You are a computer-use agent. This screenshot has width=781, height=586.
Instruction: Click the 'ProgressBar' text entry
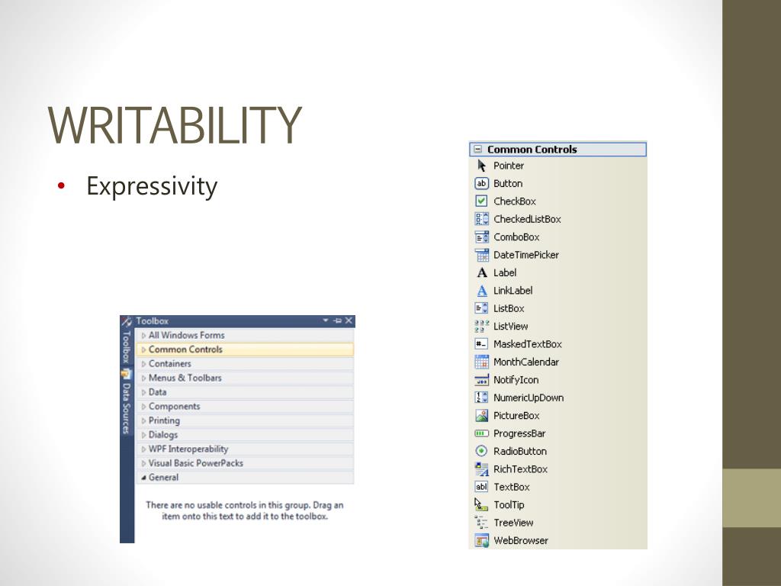pyautogui.click(x=519, y=433)
